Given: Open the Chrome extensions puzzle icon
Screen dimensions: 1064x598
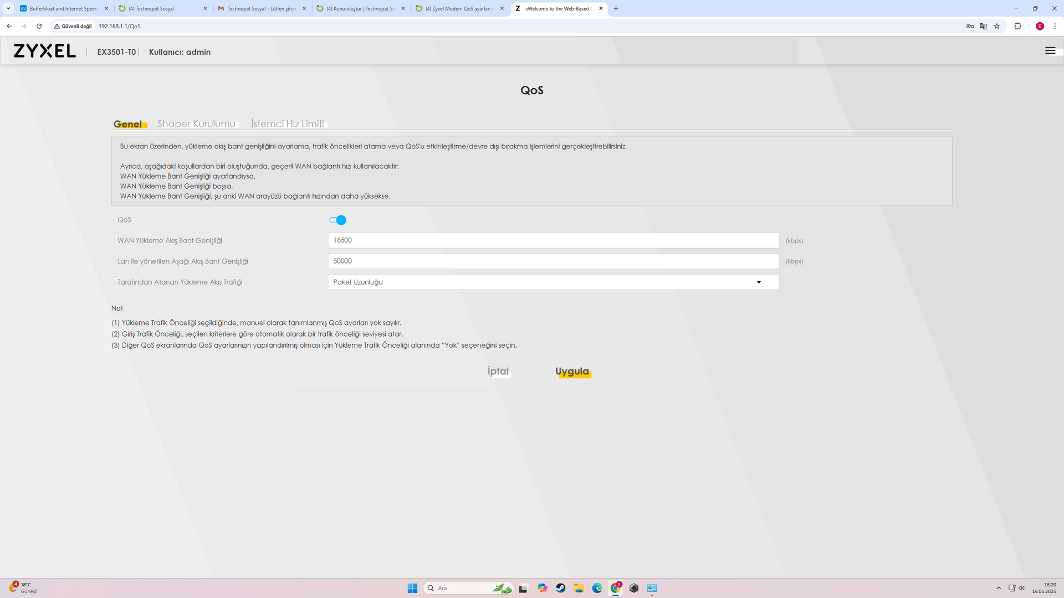Looking at the screenshot, I should [x=1017, y=26].
